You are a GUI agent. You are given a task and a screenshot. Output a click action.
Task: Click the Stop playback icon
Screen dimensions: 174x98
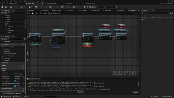pyautogui.click(x=90, y=7)
